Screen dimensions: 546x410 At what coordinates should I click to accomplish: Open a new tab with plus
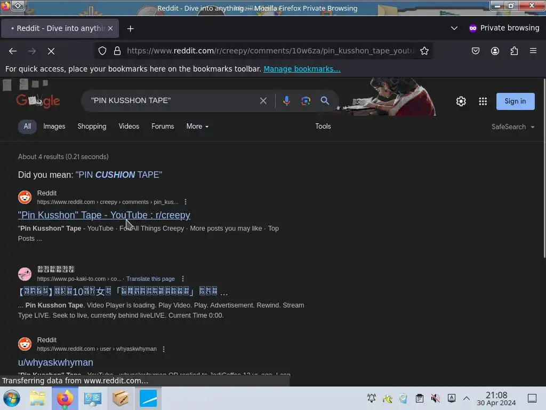[130, 29]
